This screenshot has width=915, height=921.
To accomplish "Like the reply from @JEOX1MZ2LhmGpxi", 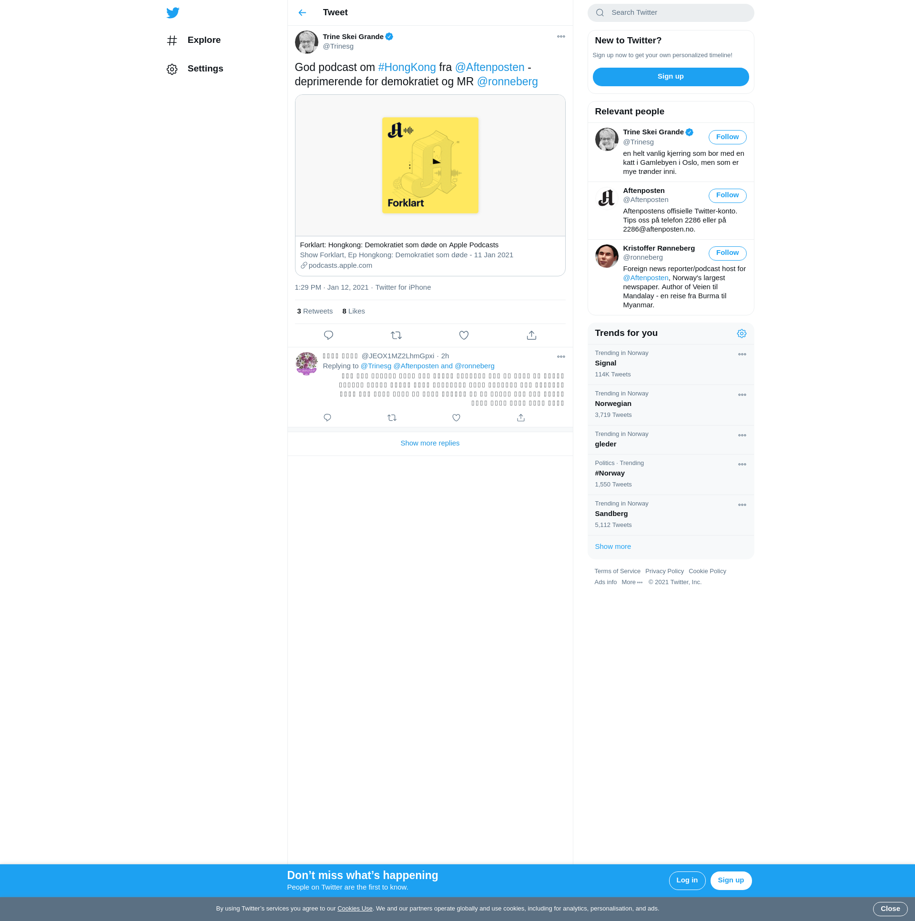I will pos(456,417).
